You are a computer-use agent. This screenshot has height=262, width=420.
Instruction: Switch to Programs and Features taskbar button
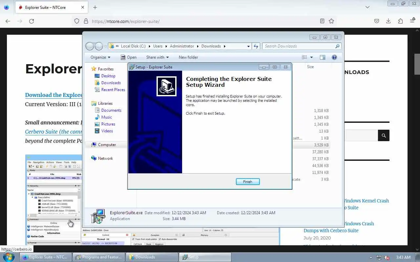[x=98, y=257]
